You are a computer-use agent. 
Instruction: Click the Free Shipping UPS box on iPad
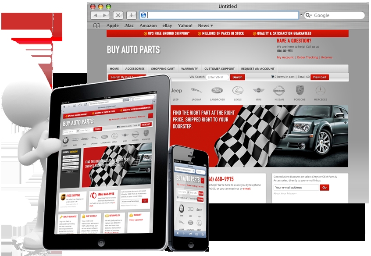point(72,201)
